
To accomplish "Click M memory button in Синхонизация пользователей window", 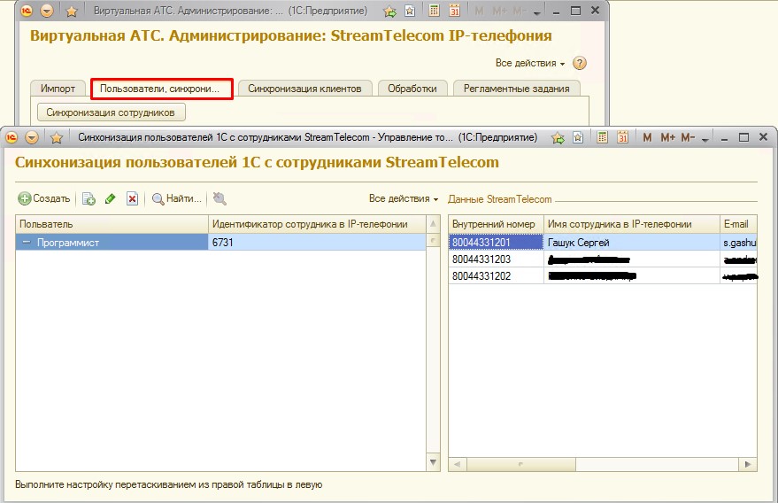I will coord(647,137).
